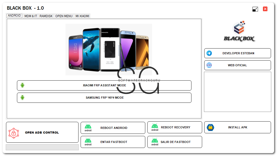Click the empty log panel below Web Oficial

pyautogui.click(x=237, y=92)
